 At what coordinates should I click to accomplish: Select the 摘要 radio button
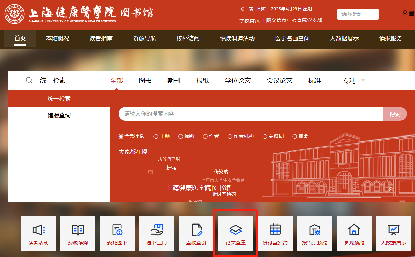295,137
